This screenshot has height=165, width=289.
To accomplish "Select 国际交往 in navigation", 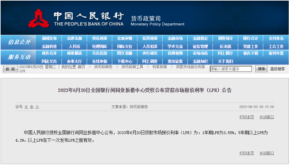I will point(125,46).
